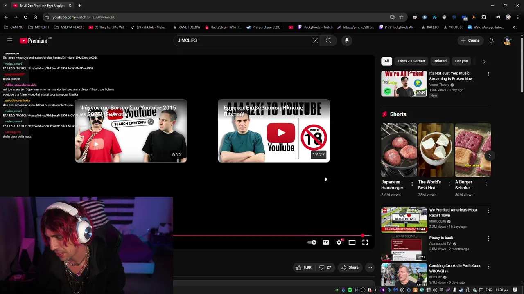Open options for Catching Crooks in Paris video
Viewport: 524px width, 294px height.
[x=488, y=266]
